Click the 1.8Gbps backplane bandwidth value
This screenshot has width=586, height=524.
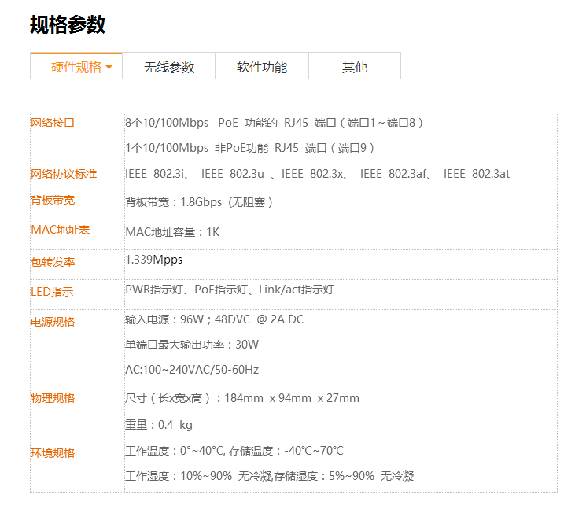201,202
